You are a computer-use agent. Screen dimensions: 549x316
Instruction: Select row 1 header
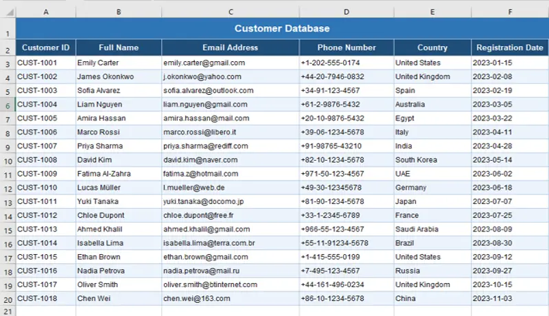8,28
